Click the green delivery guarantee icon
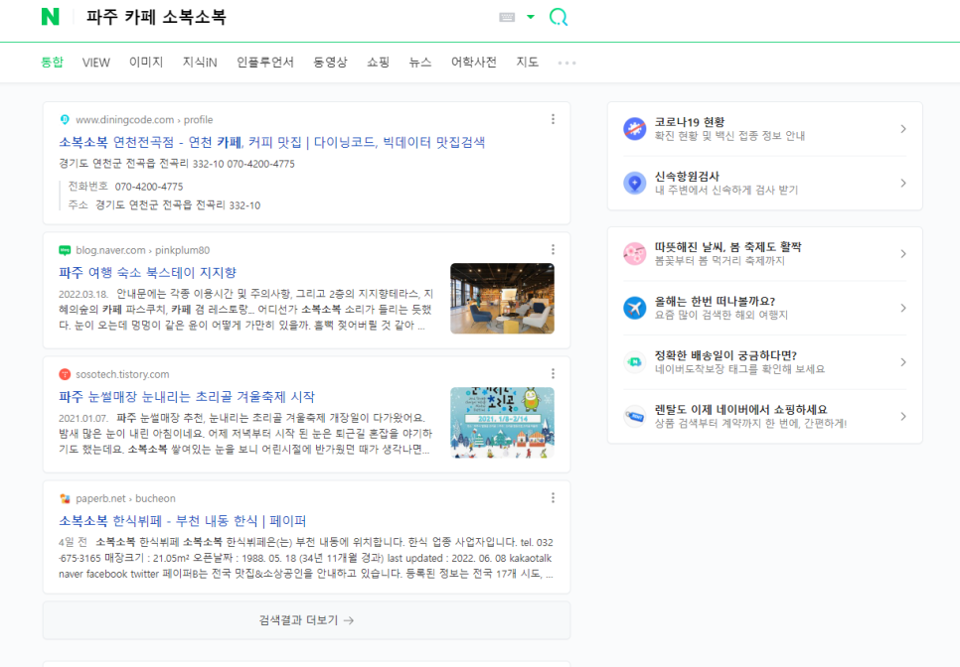The width and height of the screenshot is (960, 667). point(635,362)
